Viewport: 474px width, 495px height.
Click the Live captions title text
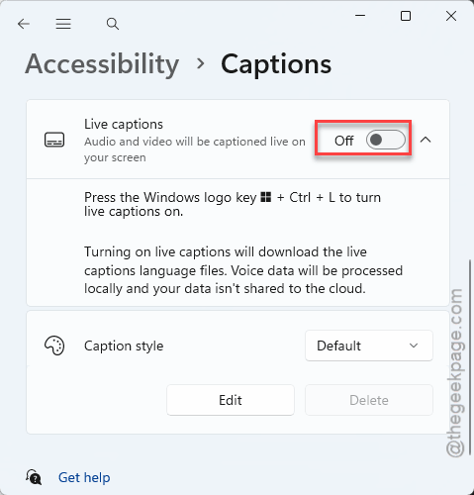(x=124, y=125)
